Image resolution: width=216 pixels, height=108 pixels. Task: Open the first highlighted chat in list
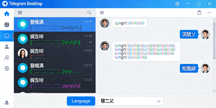coord(55,24)
